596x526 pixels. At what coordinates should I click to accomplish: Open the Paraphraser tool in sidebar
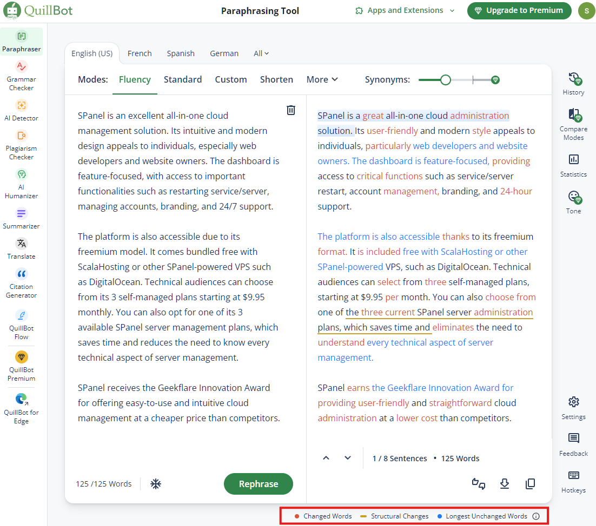click(21, 42)
